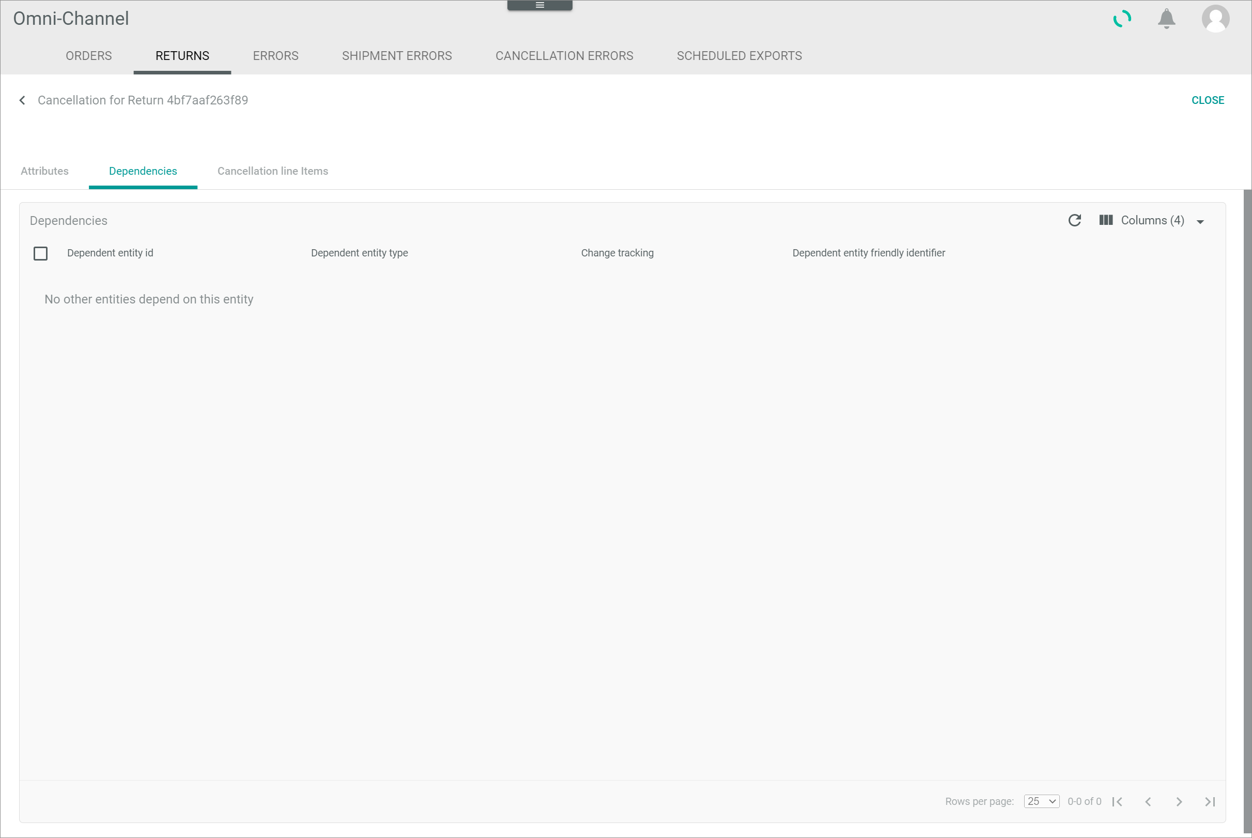Switch to the Attributes tab
1252x838 pixels.
click(x=44, y=171)
